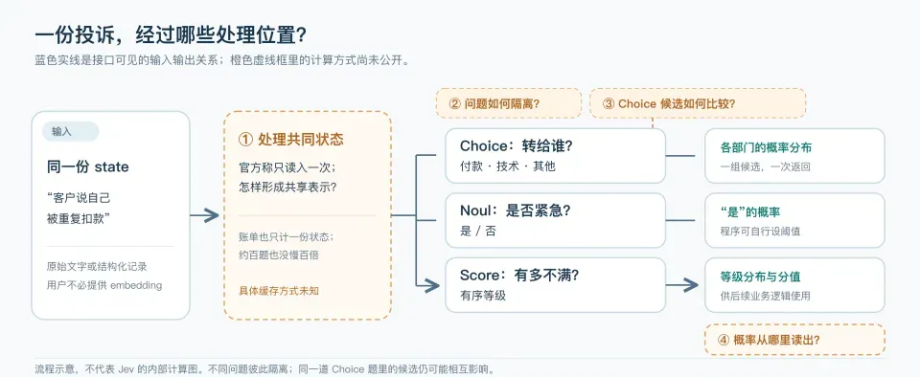Screen dimensions: 920x377
Task: Click the arrow pointing to Score box
Action: 428,285
